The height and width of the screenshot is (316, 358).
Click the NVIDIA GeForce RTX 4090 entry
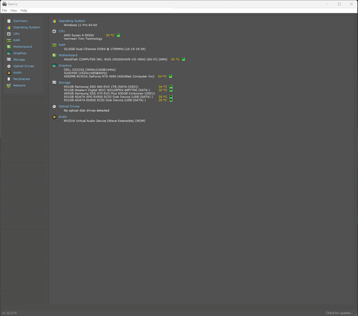pos(109,76)
